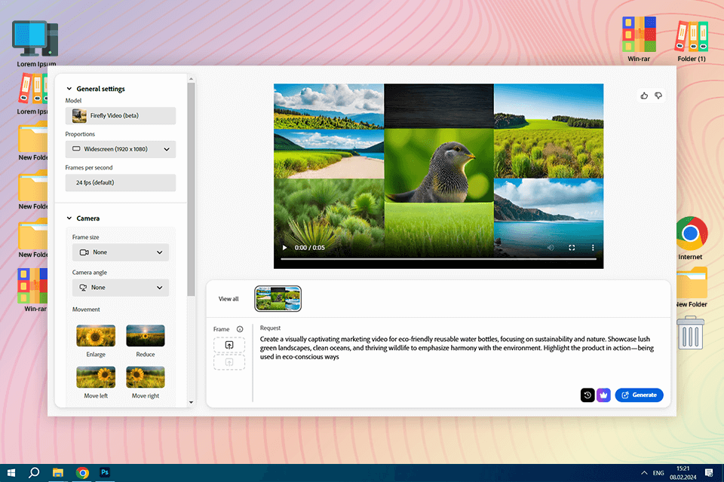The image size is (724, 482).
Task: Open Photoshop from taskbar
Action: pyautogui.click(x=105, y=473)
